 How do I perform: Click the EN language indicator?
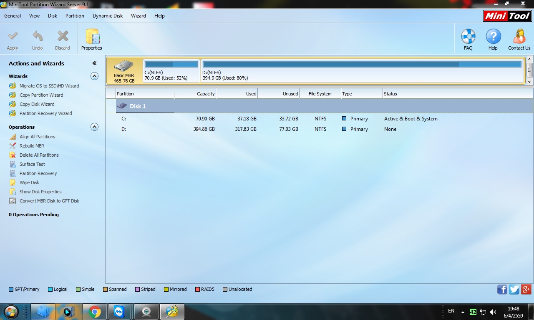point(451,311)
